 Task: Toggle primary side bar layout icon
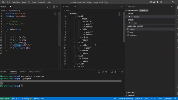150,2
